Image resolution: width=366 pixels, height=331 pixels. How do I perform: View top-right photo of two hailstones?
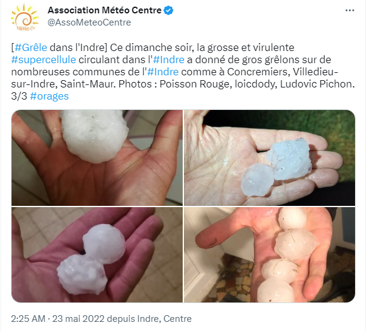(x=269, y=157)
